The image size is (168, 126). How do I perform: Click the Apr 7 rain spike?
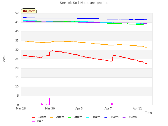(112, 103)
